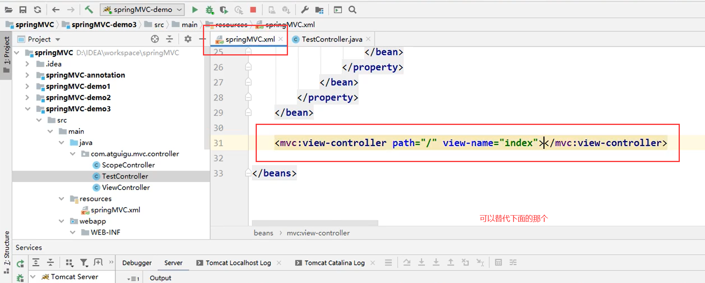Select ViewController in the project tree
705x283 pixels.
(125, 187)
